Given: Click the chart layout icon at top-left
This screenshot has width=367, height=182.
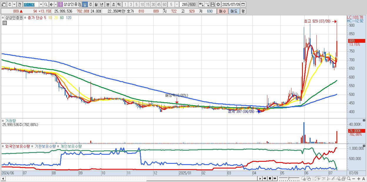Looking at the screenshot, I should pos(3,4).
